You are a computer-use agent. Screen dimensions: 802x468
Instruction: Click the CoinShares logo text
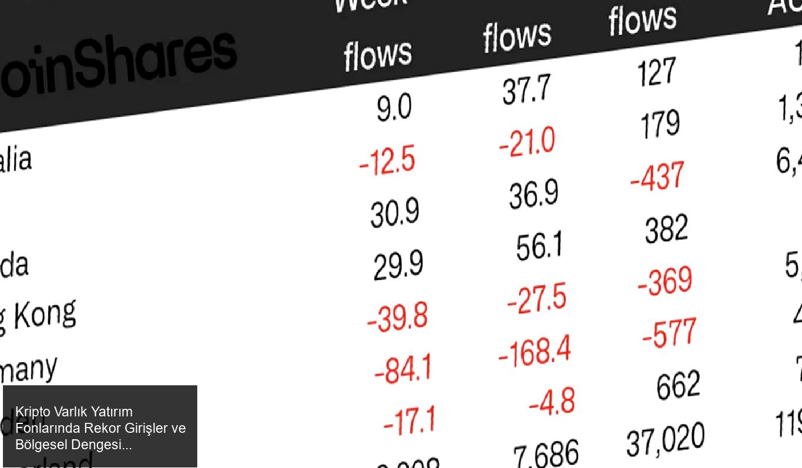(x=117, y=65)
